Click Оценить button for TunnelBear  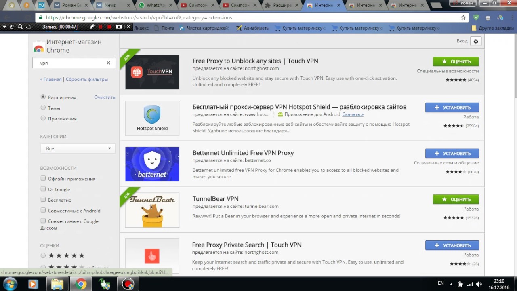point(456,199)
